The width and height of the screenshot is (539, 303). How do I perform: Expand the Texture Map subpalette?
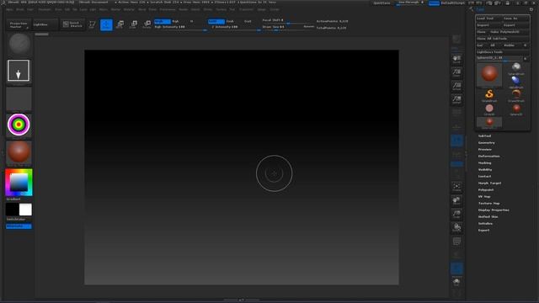(488, 204)
